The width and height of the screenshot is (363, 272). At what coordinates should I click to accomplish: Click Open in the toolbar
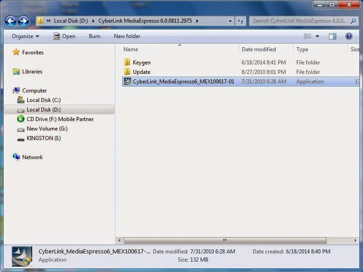64,36
